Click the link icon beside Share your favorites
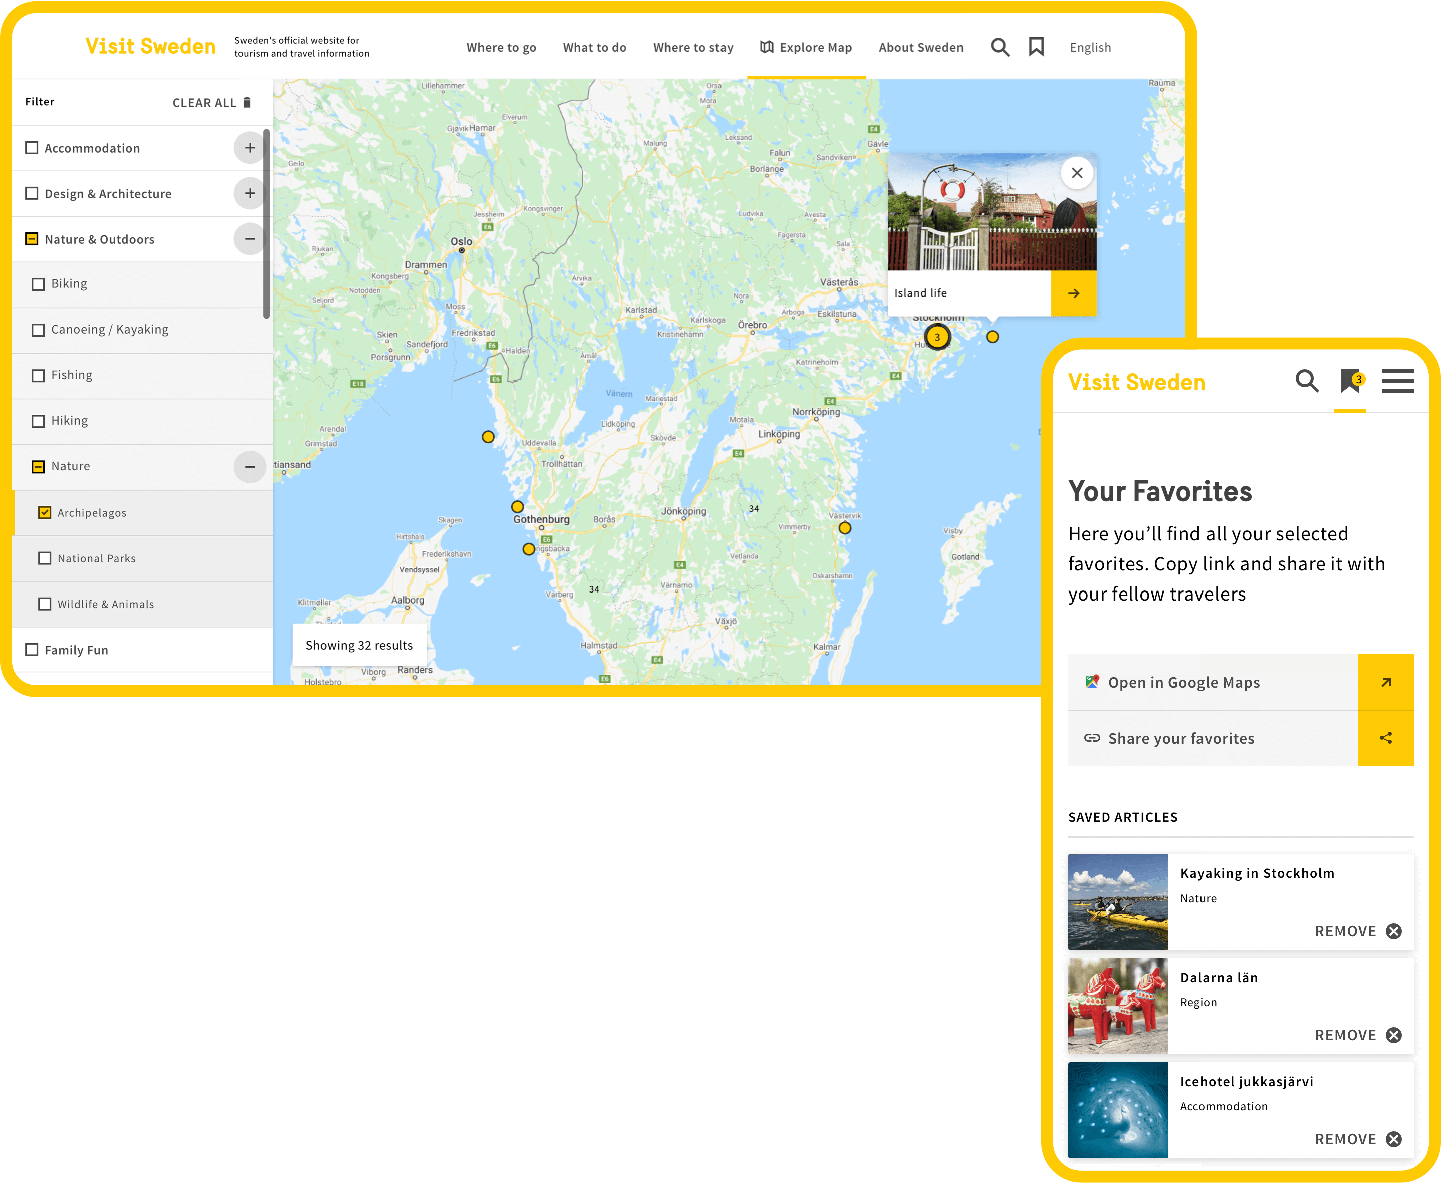 click(1092, 738)
